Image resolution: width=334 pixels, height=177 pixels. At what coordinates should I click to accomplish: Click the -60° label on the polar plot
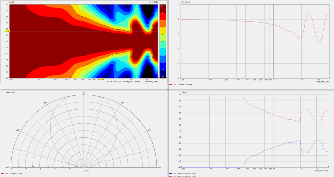tap(148, 130)
